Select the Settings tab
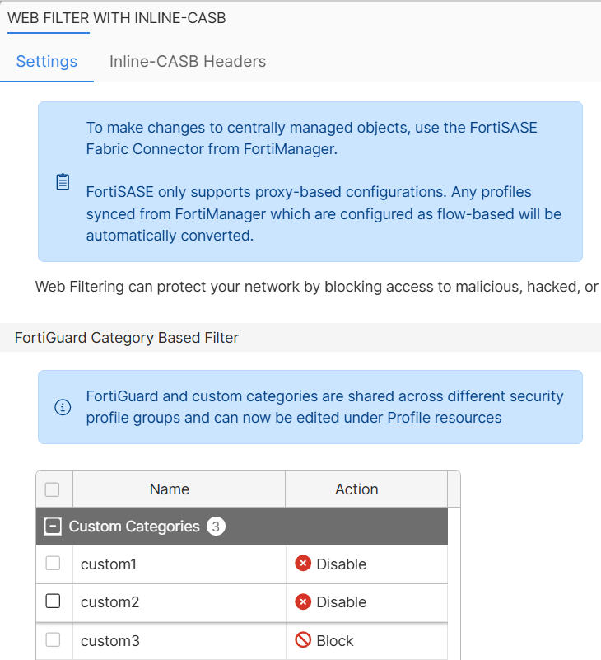Image resolution: width=601 pixels, height=660 pixels. tap(46, 61)
